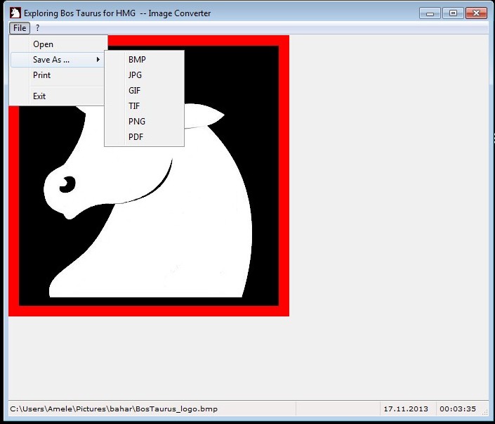The height and width of the screenshot is (424, 495).
Task: Choose Print from File menu
Action: click(x=58, y=75)
